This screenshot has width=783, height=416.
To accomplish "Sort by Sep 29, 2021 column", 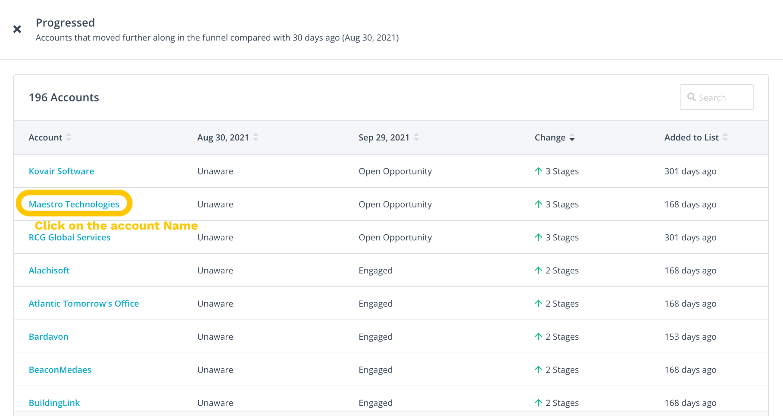I will click(x=388, y=137).
